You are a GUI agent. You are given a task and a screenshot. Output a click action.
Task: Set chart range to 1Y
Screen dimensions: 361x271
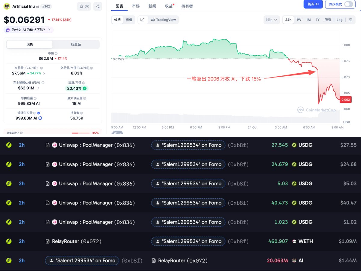pos(318,20)
